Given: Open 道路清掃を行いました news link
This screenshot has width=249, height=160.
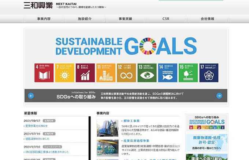Looking at the screenshot, I should (37, 139).
